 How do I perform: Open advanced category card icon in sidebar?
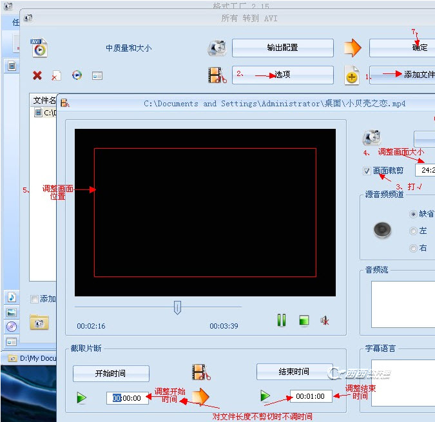(12, 342)
